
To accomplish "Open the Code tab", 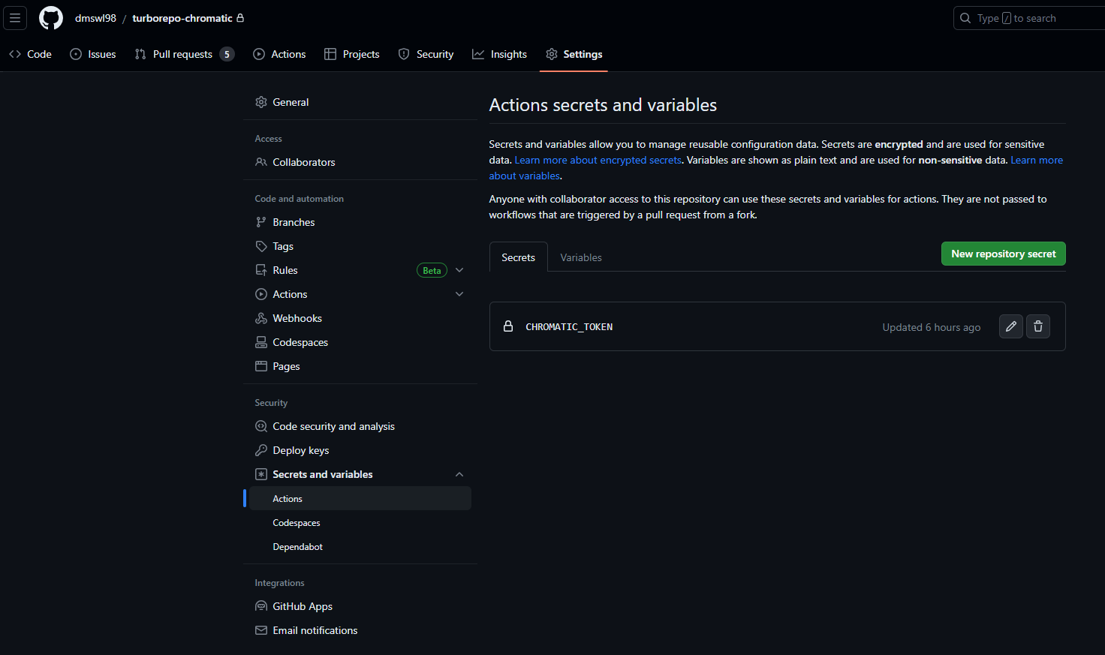I will (x=31, y=54).
